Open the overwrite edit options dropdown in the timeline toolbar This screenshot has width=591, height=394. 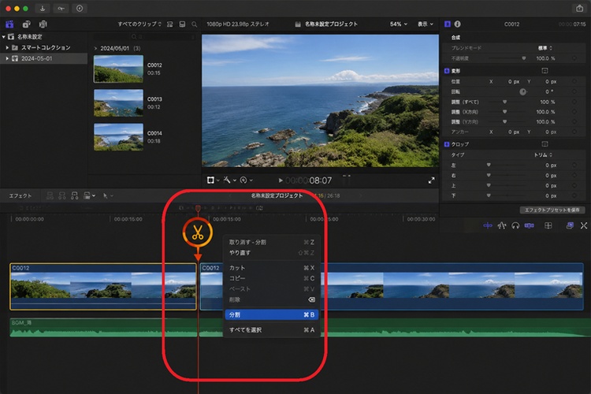click(x=89, y=195)
